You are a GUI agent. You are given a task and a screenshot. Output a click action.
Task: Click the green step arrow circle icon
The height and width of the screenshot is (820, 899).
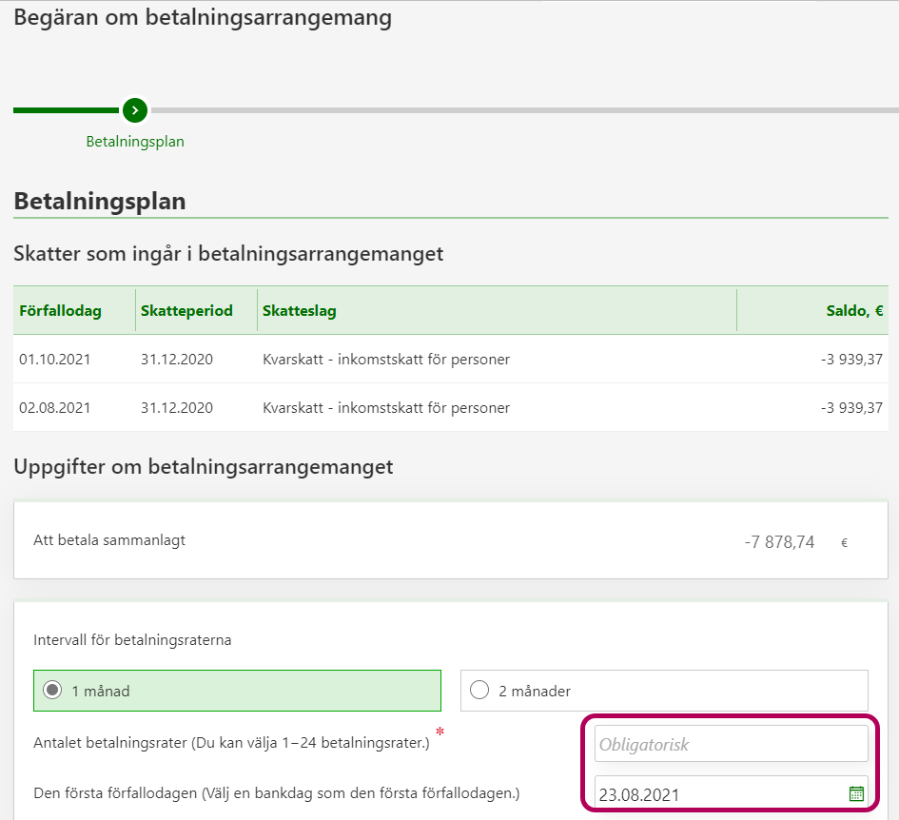[135, 110]
